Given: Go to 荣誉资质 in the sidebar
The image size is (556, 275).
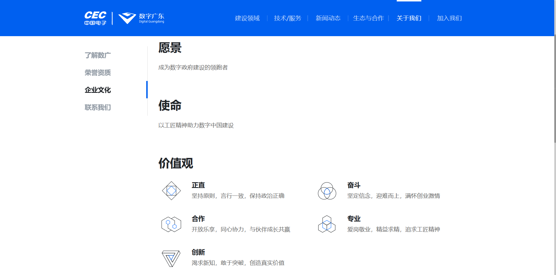Looking at the screenshot, I should [98, 73].
